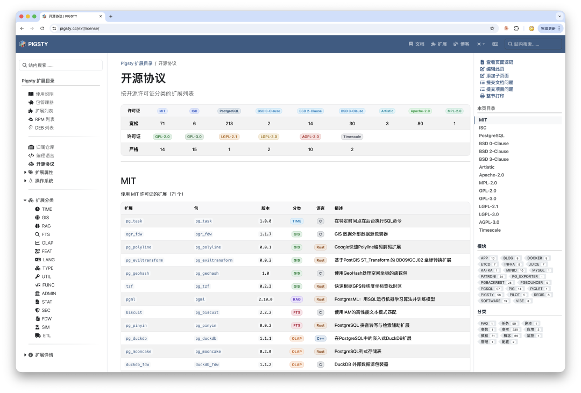The width and height of the screenshot is (581, 393).
Task: Expand the 扩展属性 sidebar section
Action: coord(25,172)
